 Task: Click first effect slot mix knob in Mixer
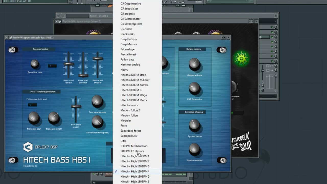[276, 27]
